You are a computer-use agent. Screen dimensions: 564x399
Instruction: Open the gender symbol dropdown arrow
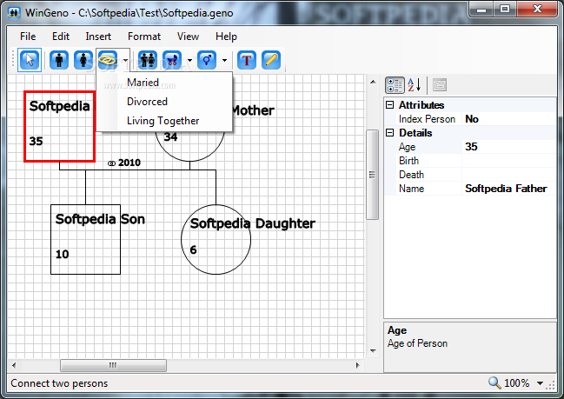tap(224, 60)
